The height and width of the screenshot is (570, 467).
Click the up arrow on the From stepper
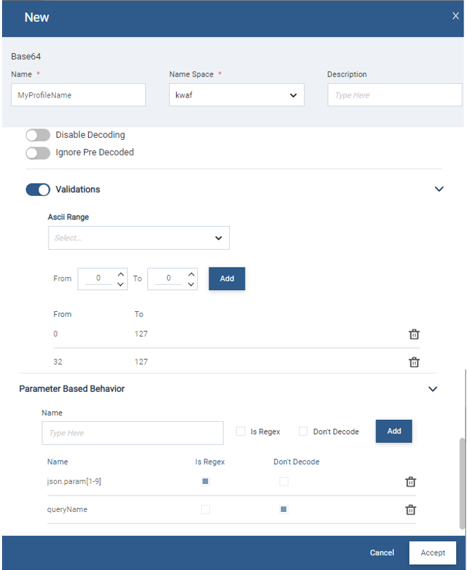point(121,274)
